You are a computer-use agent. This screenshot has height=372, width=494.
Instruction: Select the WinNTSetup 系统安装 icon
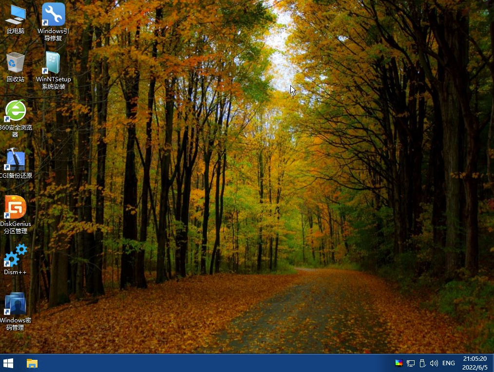(53, 62)
